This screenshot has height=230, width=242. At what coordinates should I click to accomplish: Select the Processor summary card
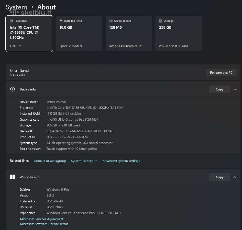tap(29, 33)
